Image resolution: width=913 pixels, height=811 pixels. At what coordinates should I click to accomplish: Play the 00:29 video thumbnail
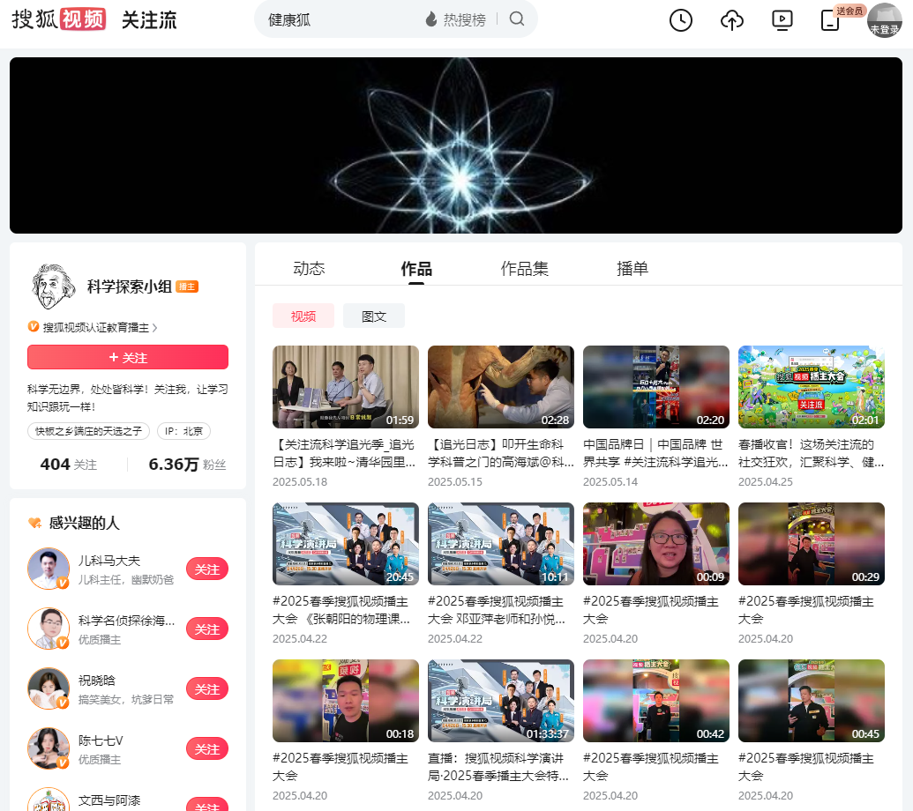(811, 544)
